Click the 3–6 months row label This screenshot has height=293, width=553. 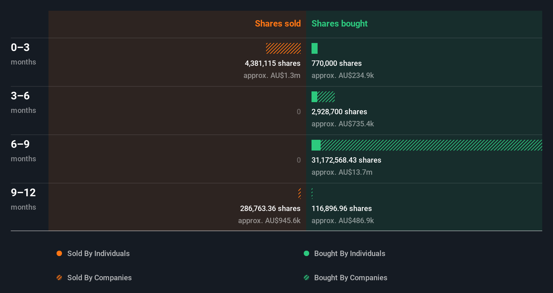click(23, 102)
